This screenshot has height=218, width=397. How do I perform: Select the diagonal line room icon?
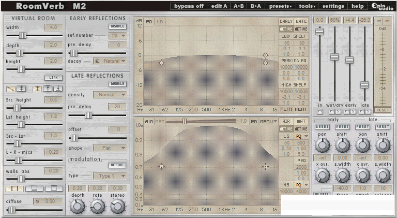(11, 89)
